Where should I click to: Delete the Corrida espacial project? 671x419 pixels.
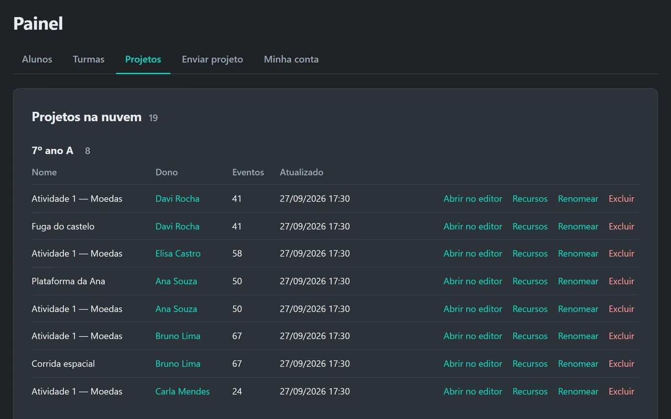[x=621, y=364]
